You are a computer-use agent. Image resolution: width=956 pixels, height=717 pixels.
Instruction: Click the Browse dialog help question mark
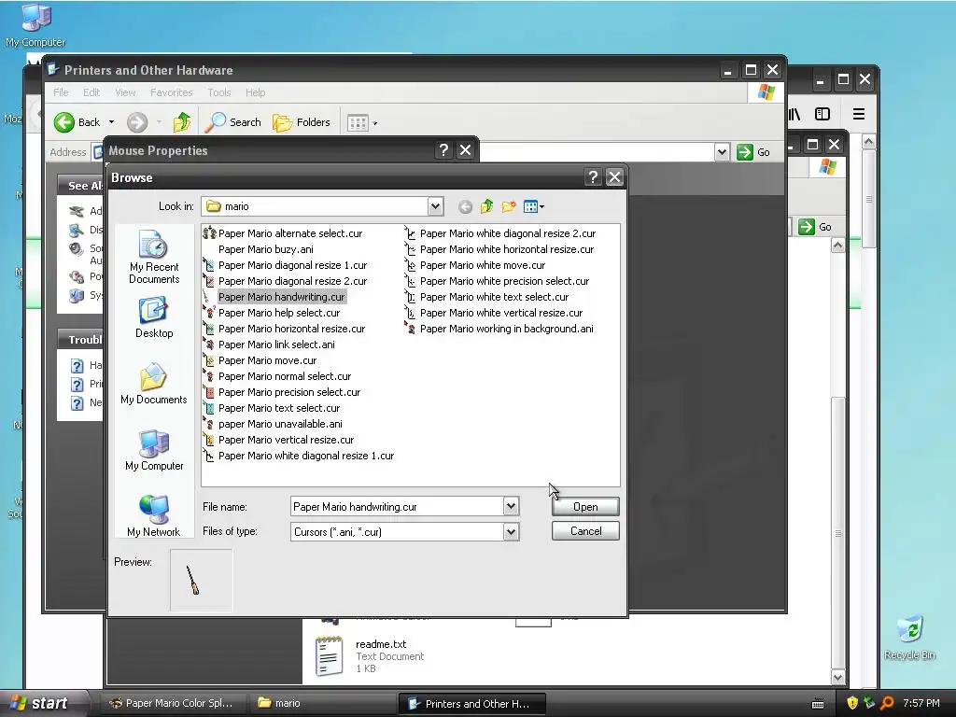[593, 176]
